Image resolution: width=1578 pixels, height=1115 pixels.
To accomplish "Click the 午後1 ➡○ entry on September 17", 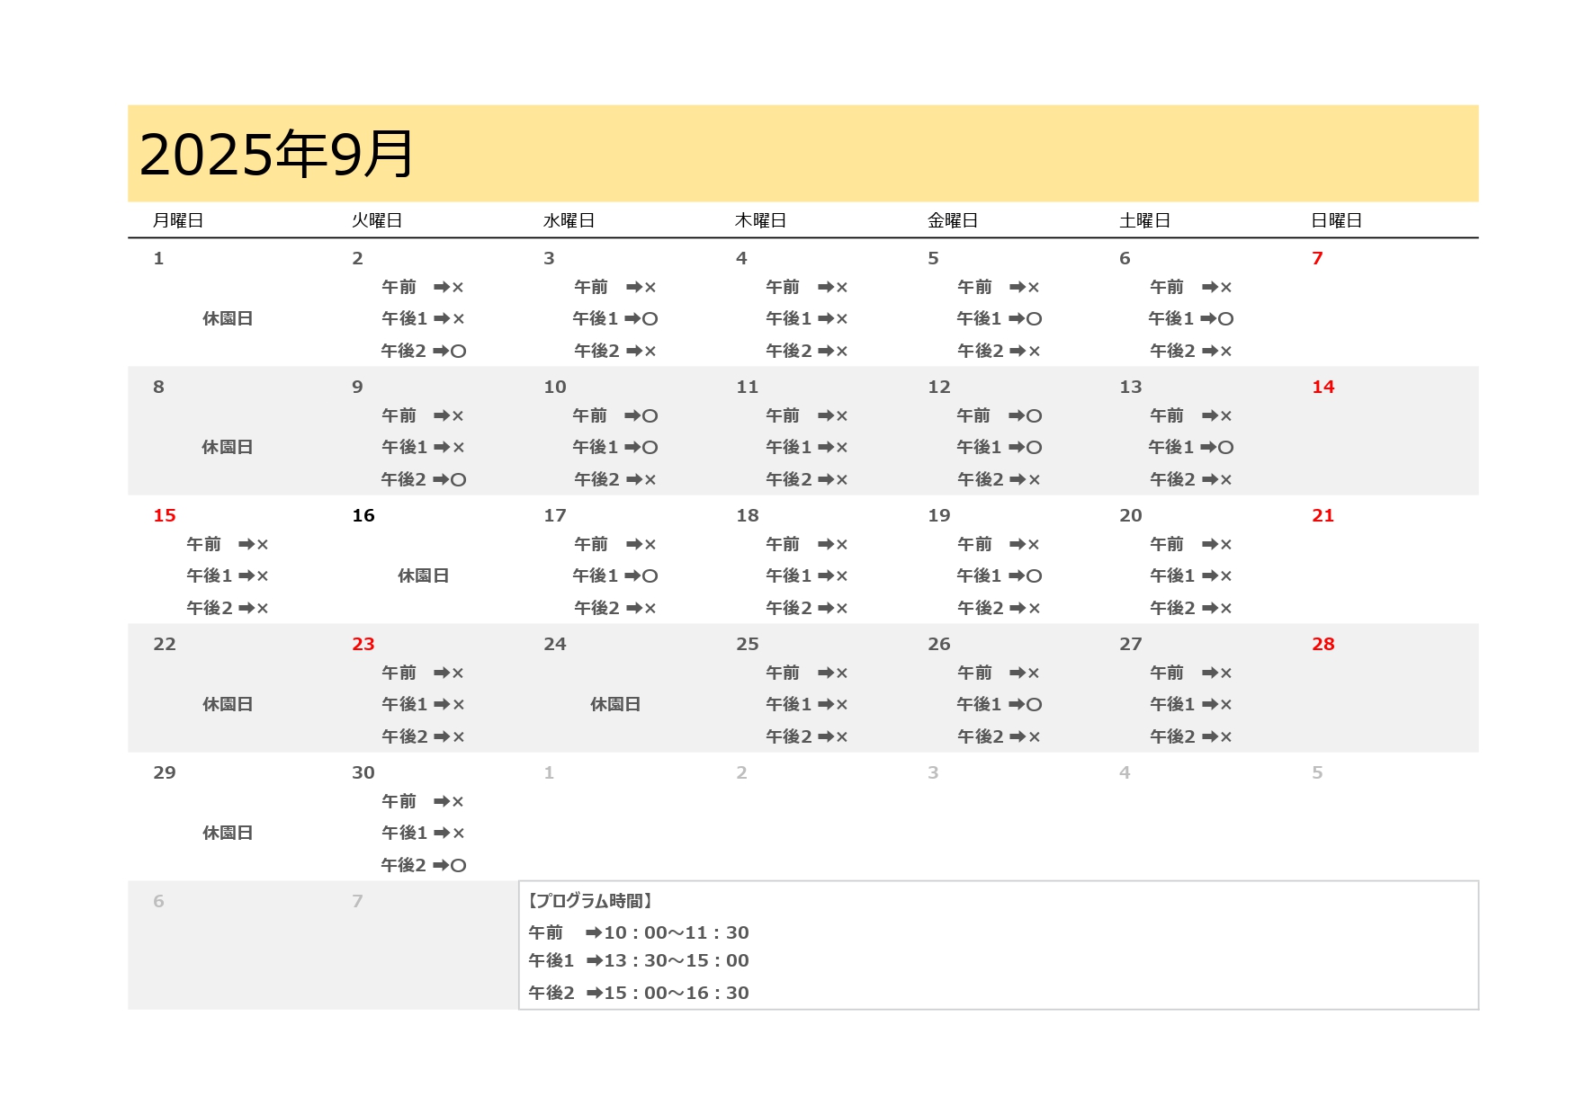I will (x=615, y=575).
